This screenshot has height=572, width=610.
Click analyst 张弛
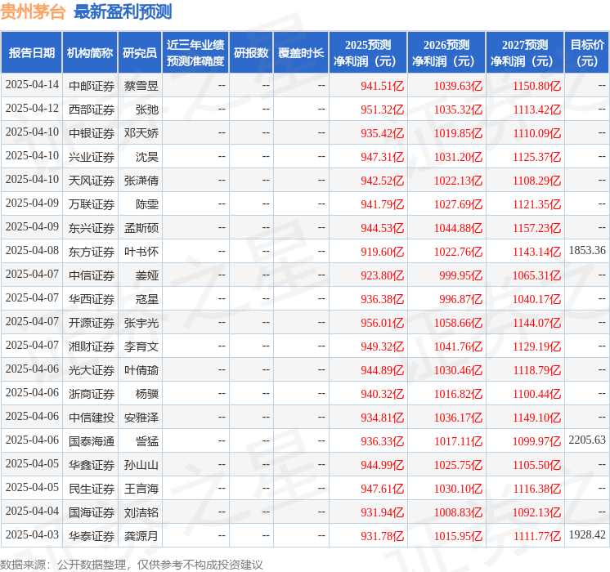[147, 109]
